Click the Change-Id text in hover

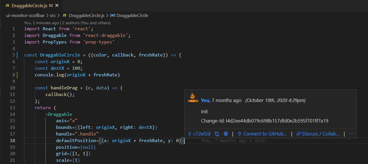coord(265,121)
